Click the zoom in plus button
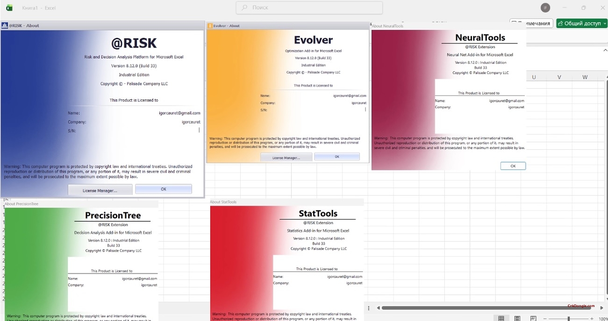This screenshot has width=608, height=321. pos(592,319)
